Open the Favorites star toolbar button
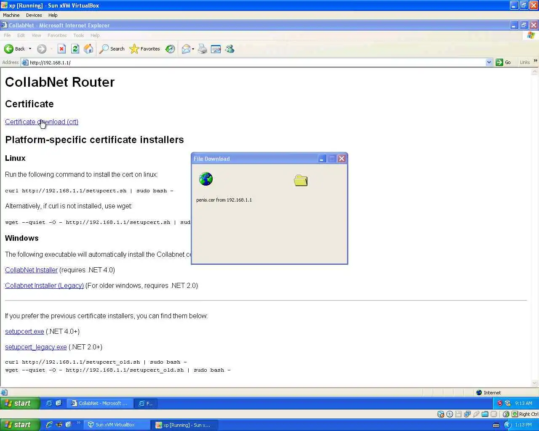The width and height of the screenshot is (539, 431). [x=145, y=49]
